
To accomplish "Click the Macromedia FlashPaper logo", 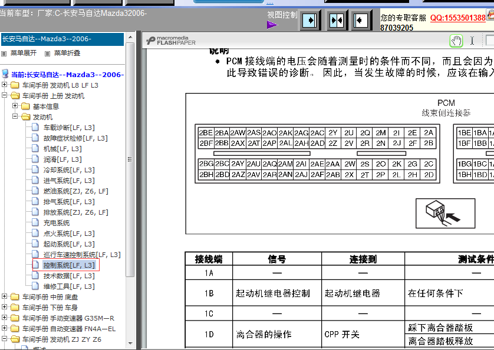I will click(x=171, y=40).
